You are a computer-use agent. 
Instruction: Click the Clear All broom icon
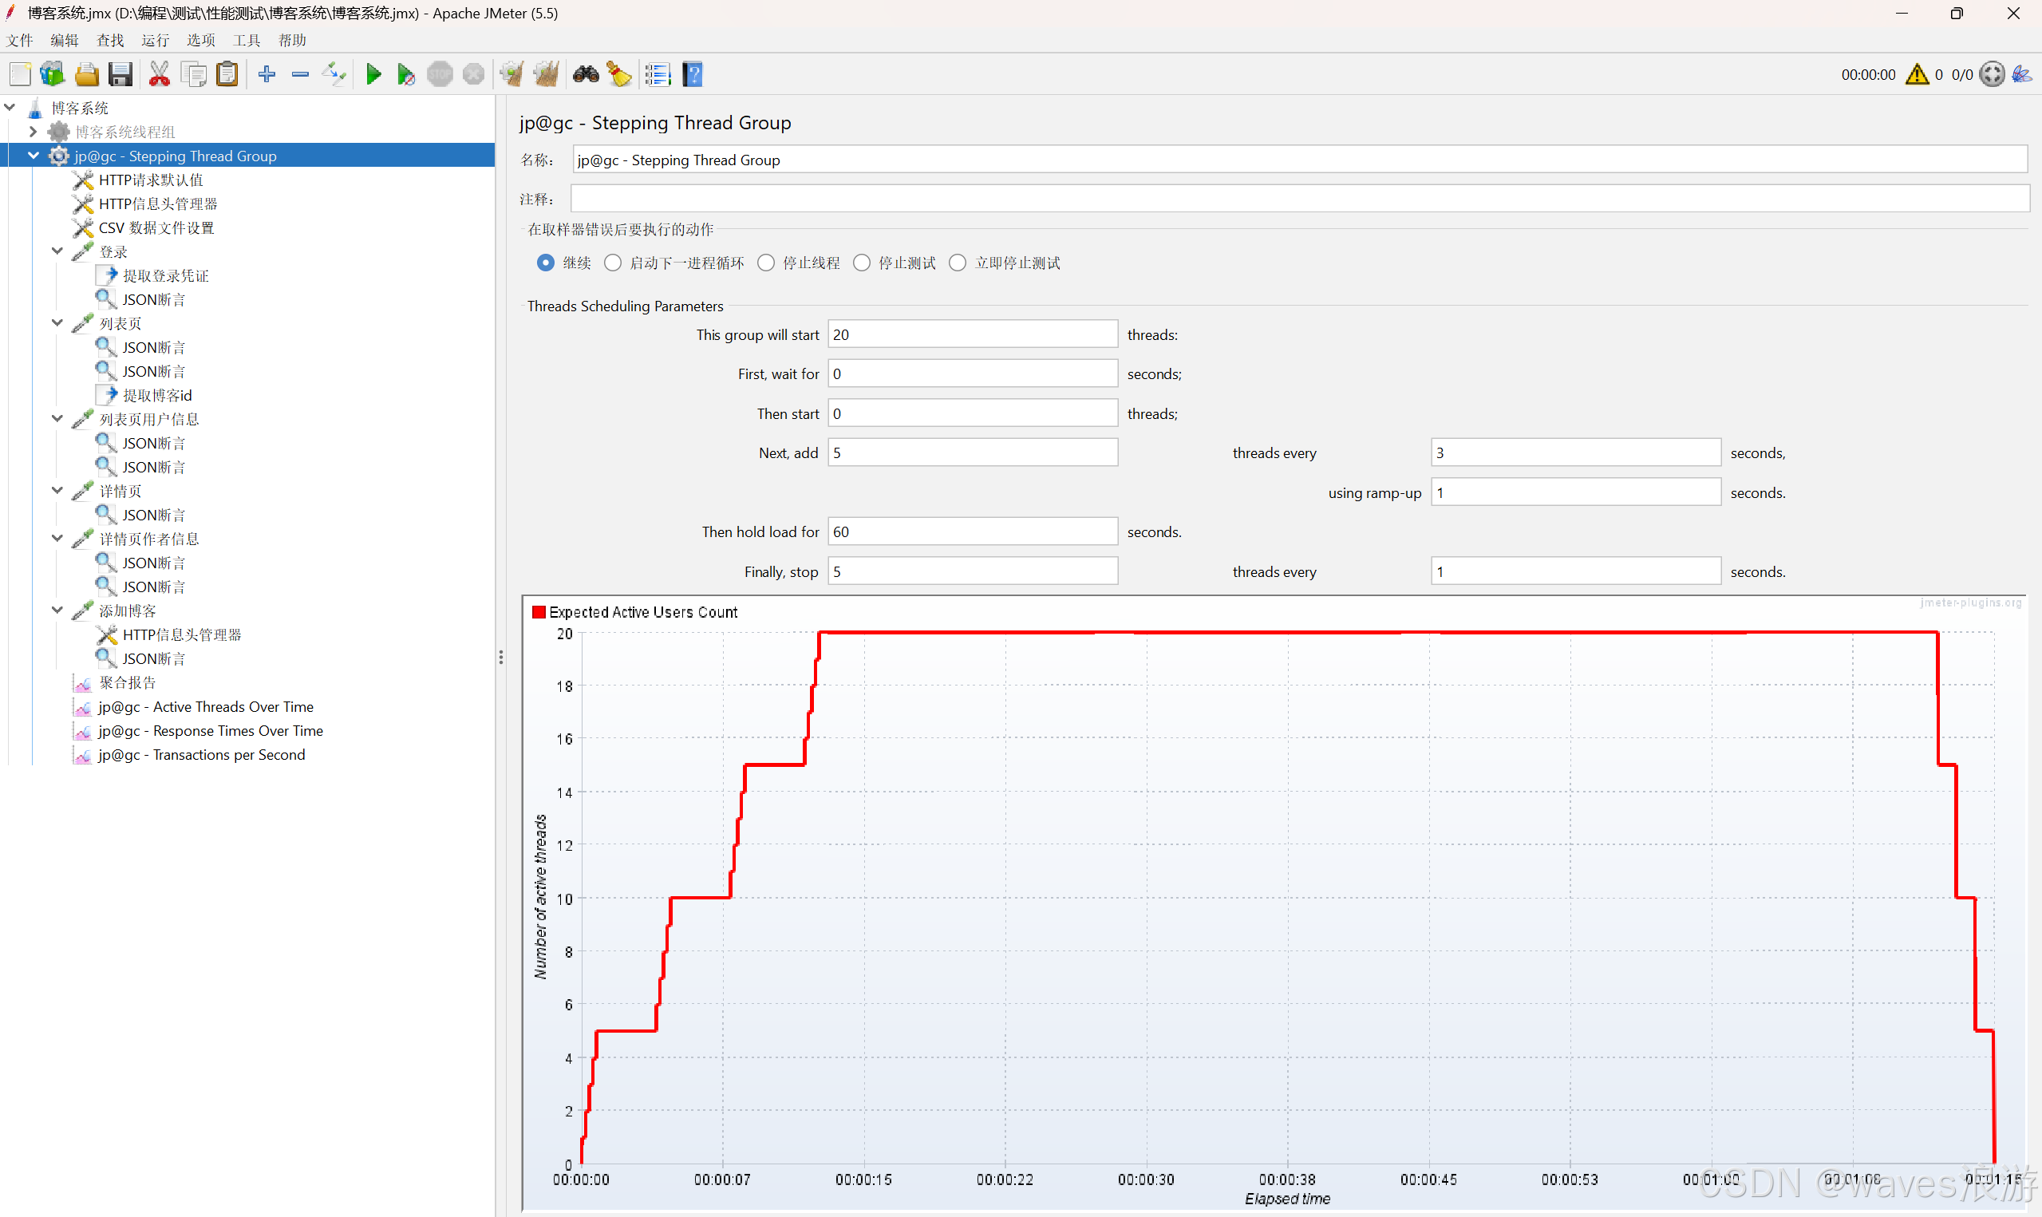tap(545, 75)
